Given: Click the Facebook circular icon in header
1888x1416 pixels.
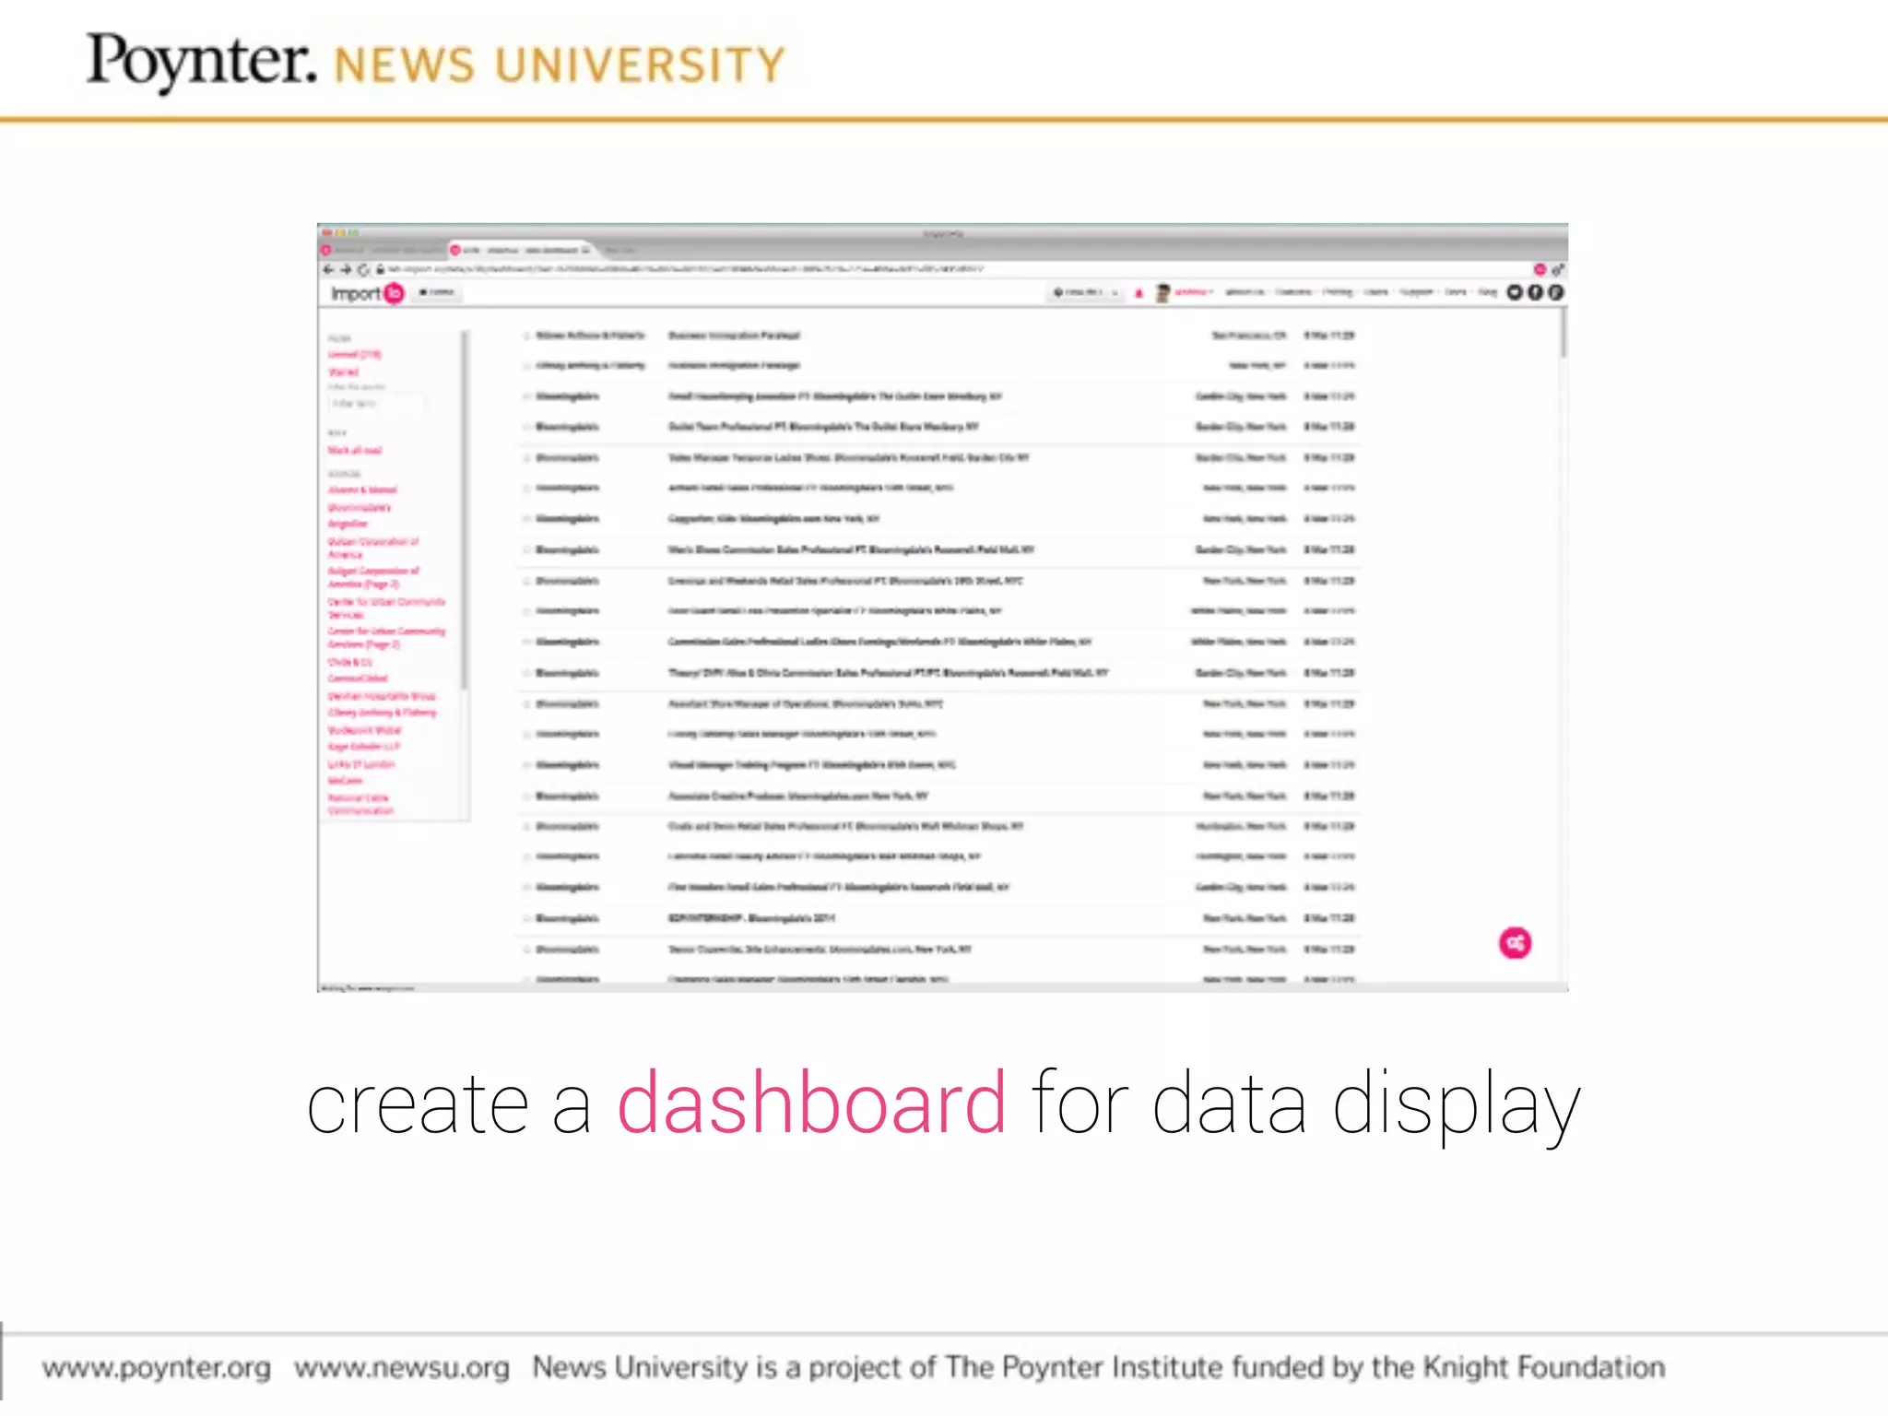Looking at the screenshot, I should 1535,292.
